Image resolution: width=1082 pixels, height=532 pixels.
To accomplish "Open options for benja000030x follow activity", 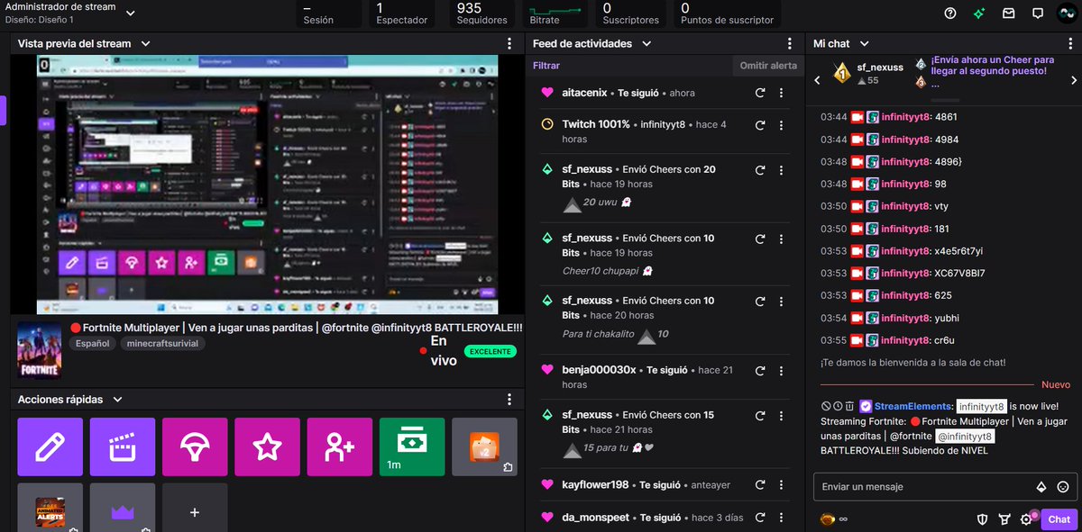I will tap(781, 370).
